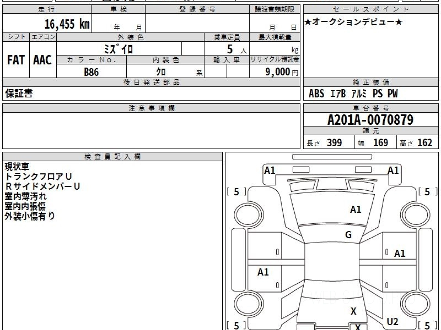This screenshot has width=441, height=330.
Task: Click the アルミ equipment label
Action: (x=359, y=94)
